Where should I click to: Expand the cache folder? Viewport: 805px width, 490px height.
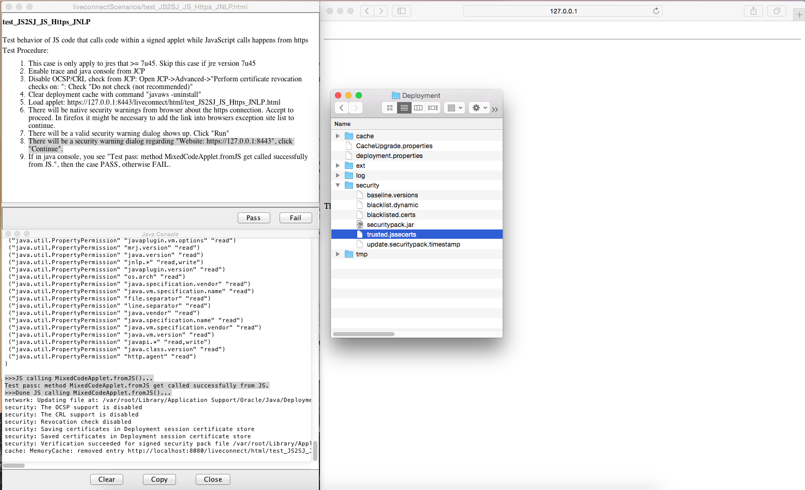(x=338, y=136)
